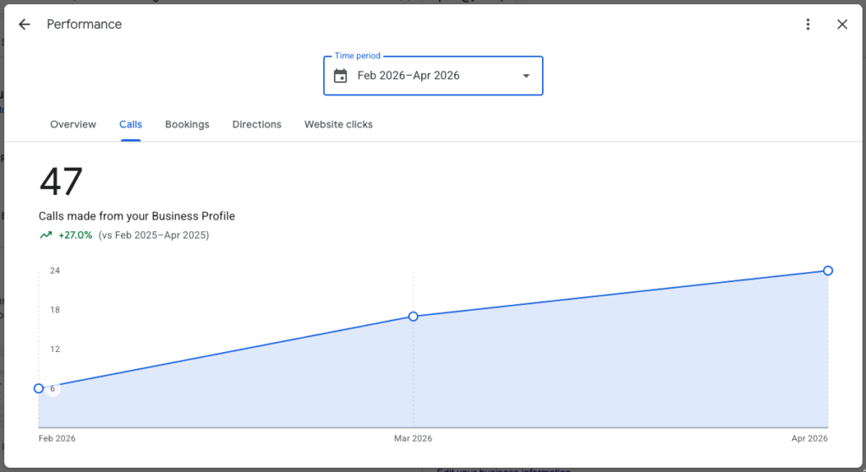This screenshot has height=472, width=866.
Task: Click the "(vs Feb 2025–Apr 2025)" comparison text
Action: pos(154,236)
